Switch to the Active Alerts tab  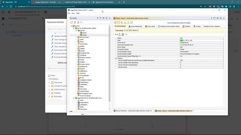pos(150,27)
